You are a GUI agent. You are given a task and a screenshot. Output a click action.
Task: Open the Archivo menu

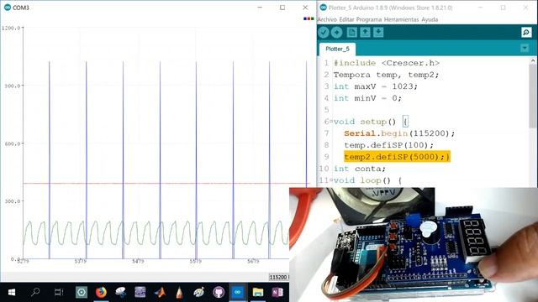point(327,19)
